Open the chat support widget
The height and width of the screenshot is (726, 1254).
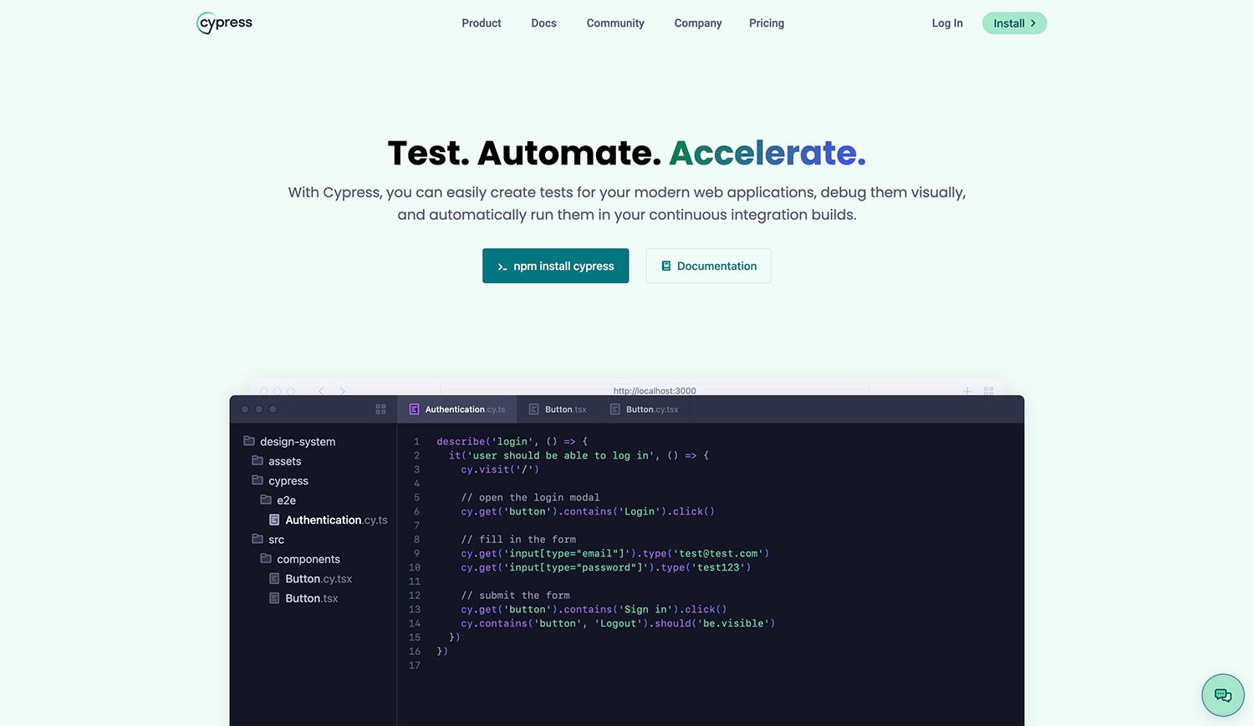pos(1223,695)
